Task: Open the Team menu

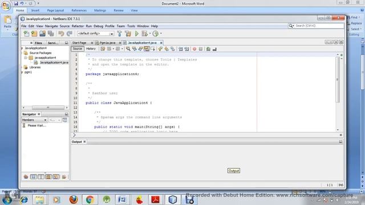Action: pos(121,26)
